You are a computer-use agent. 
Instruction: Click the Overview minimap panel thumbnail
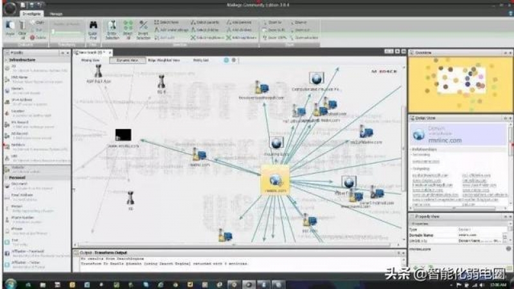461,83
